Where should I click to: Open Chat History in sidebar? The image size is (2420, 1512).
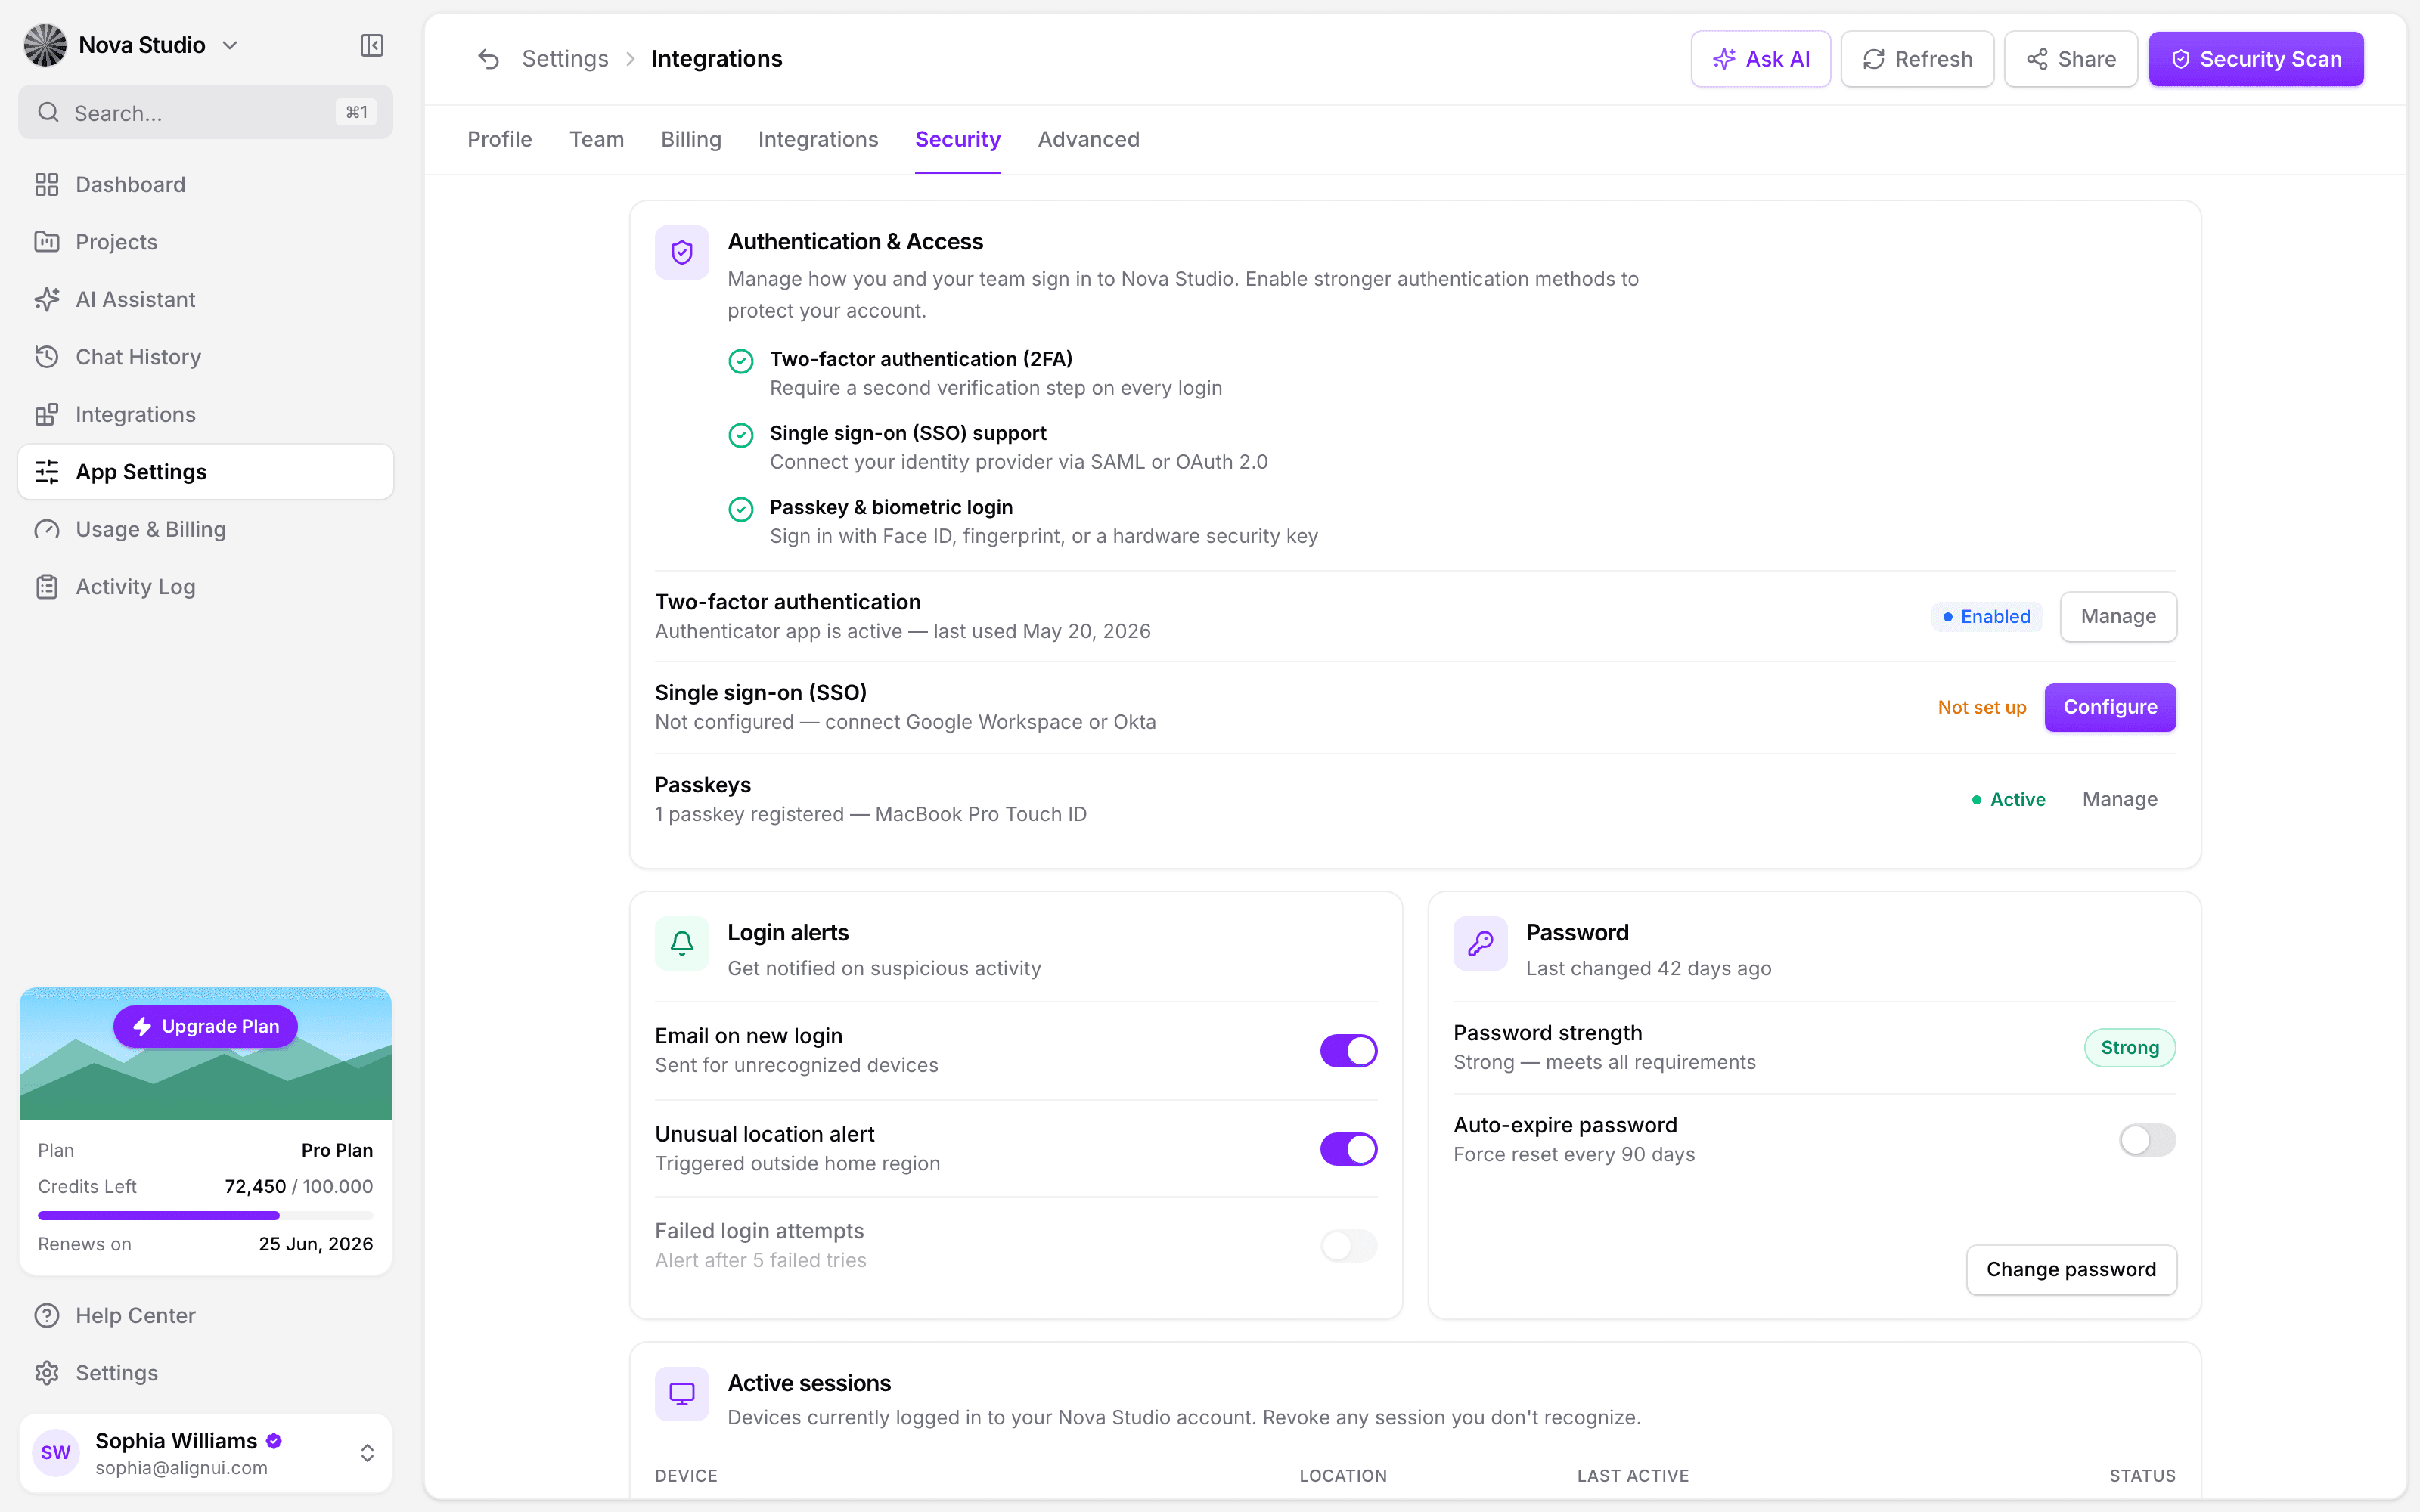tap(206, 357)
